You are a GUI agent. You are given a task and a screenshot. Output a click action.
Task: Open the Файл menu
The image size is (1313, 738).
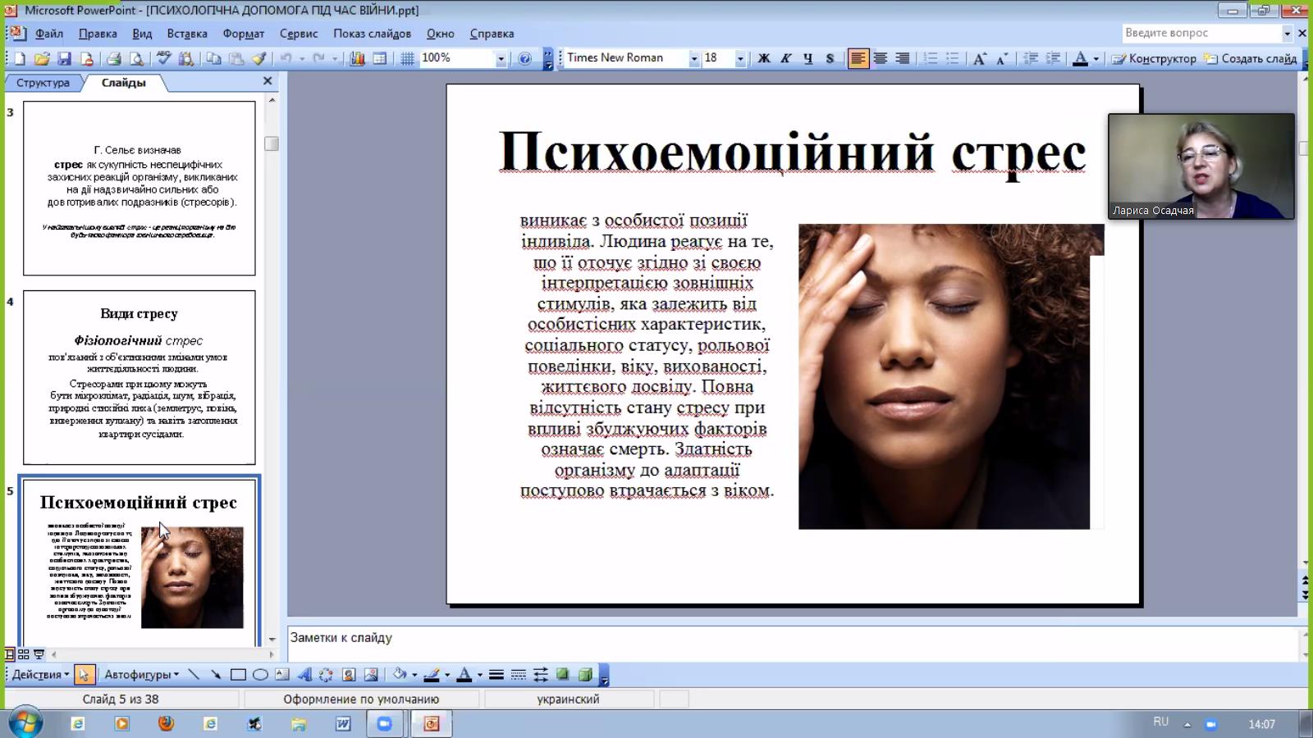point(49,34)
